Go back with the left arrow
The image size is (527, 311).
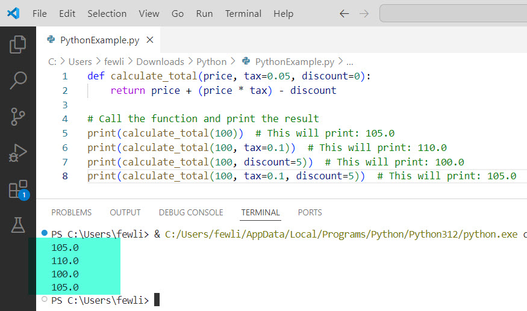344,14
